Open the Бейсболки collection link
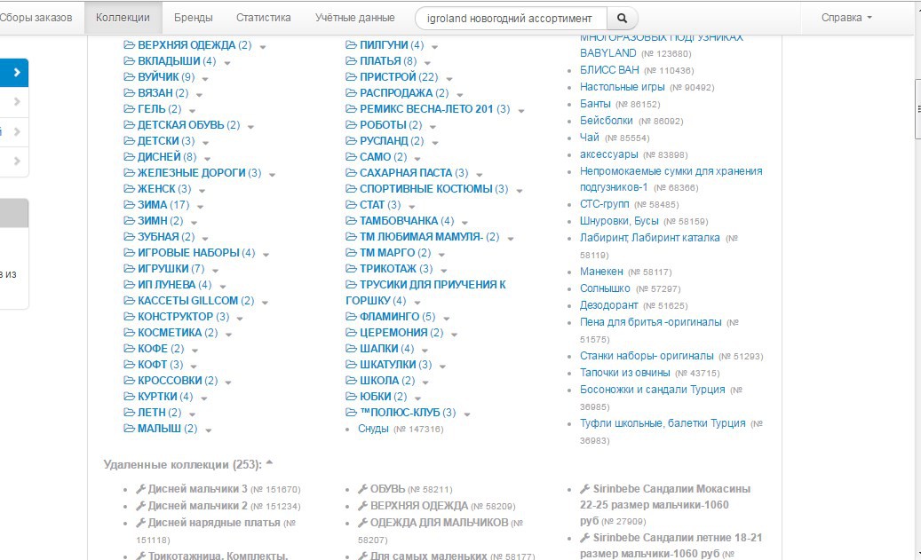 (x=607, y=121)
